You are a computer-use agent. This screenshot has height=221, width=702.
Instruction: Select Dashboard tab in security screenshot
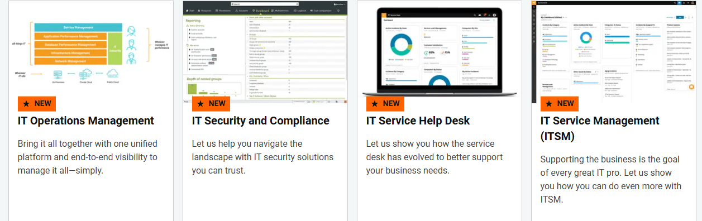coord(262,10)
